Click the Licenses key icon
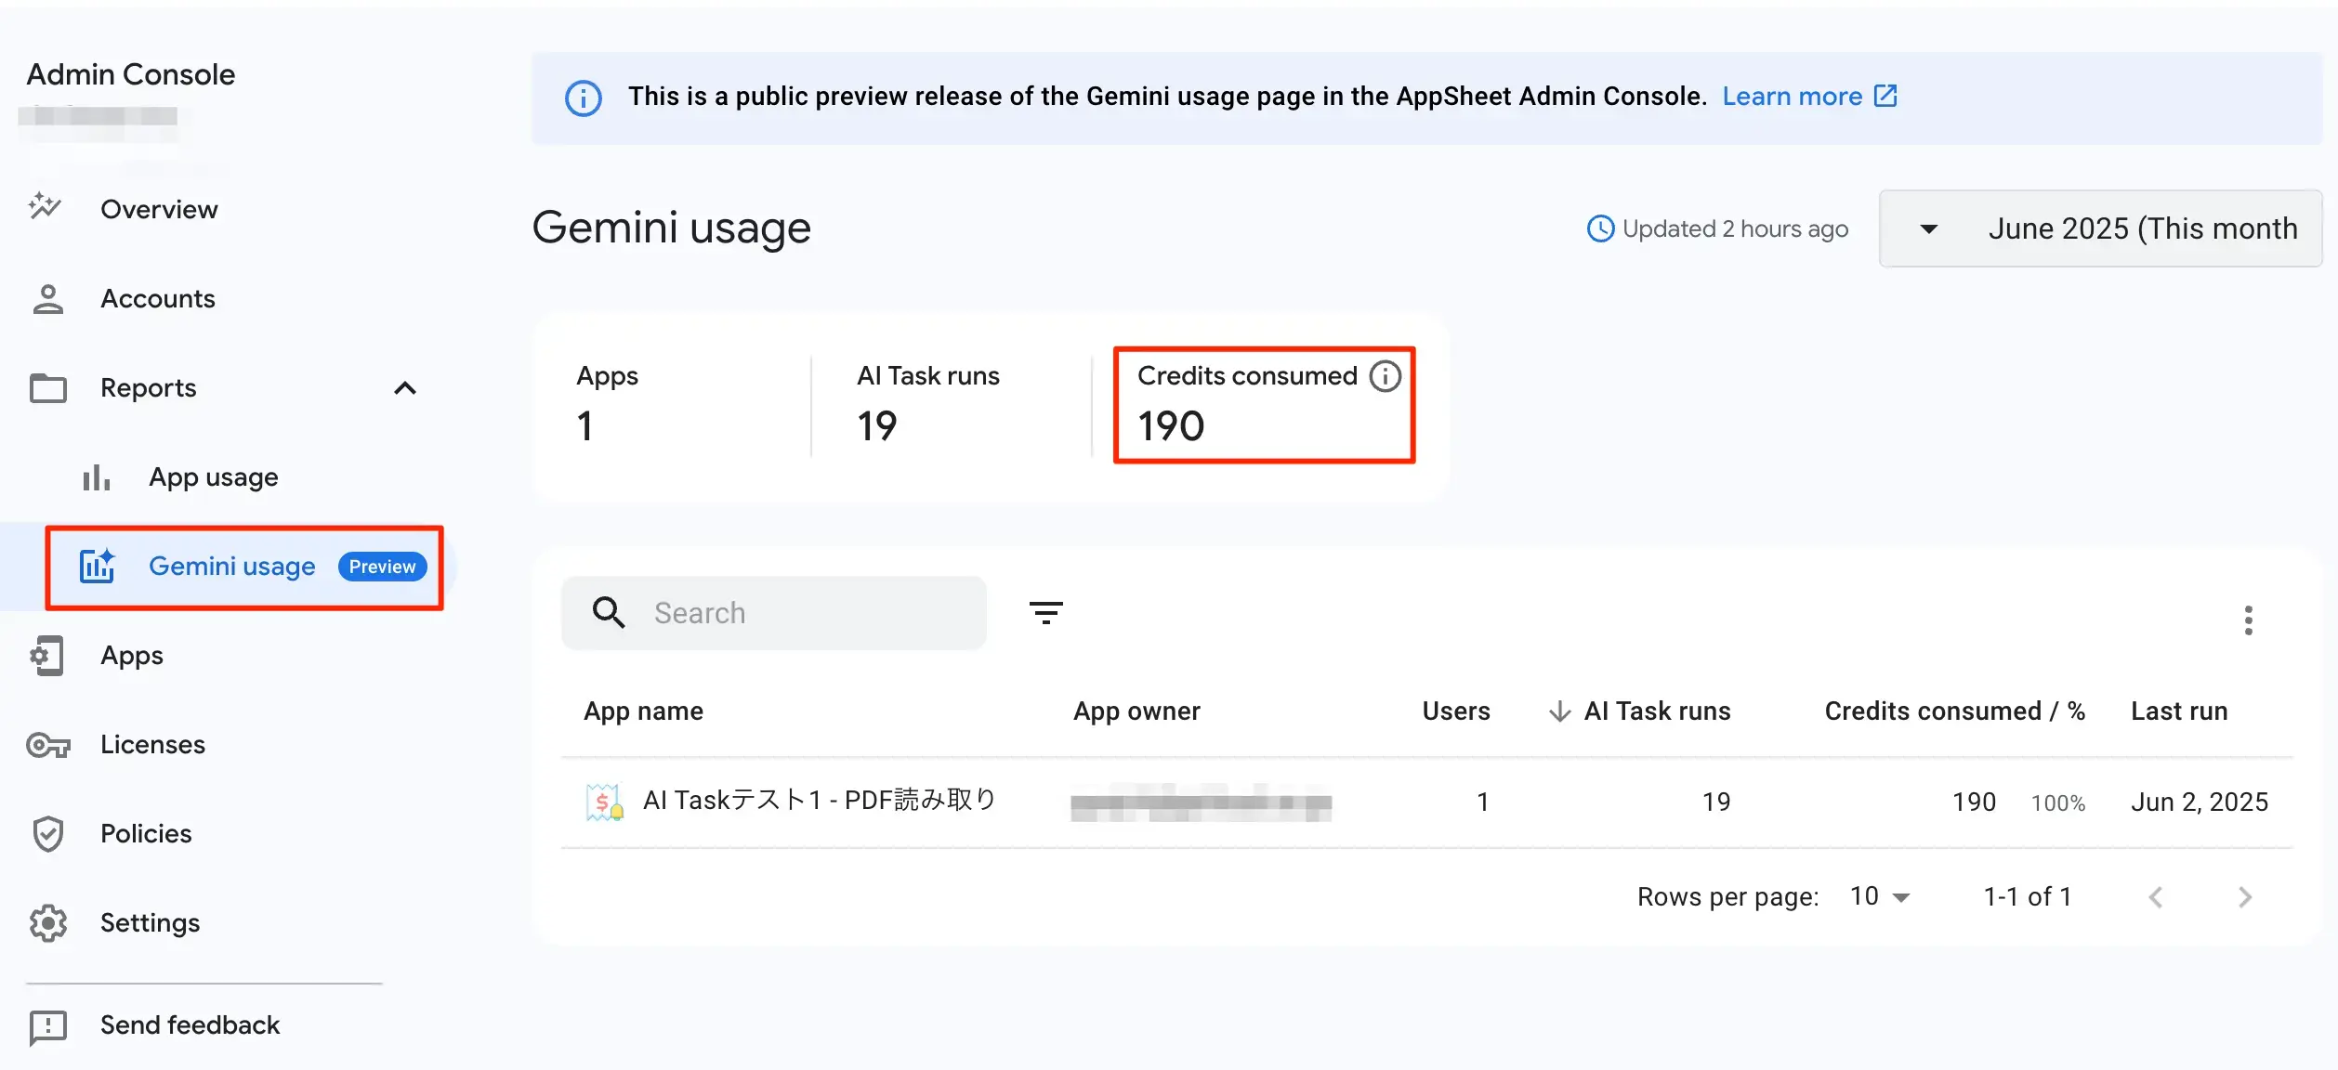Screen dimensions: 2338x1070 coord(48,745)
